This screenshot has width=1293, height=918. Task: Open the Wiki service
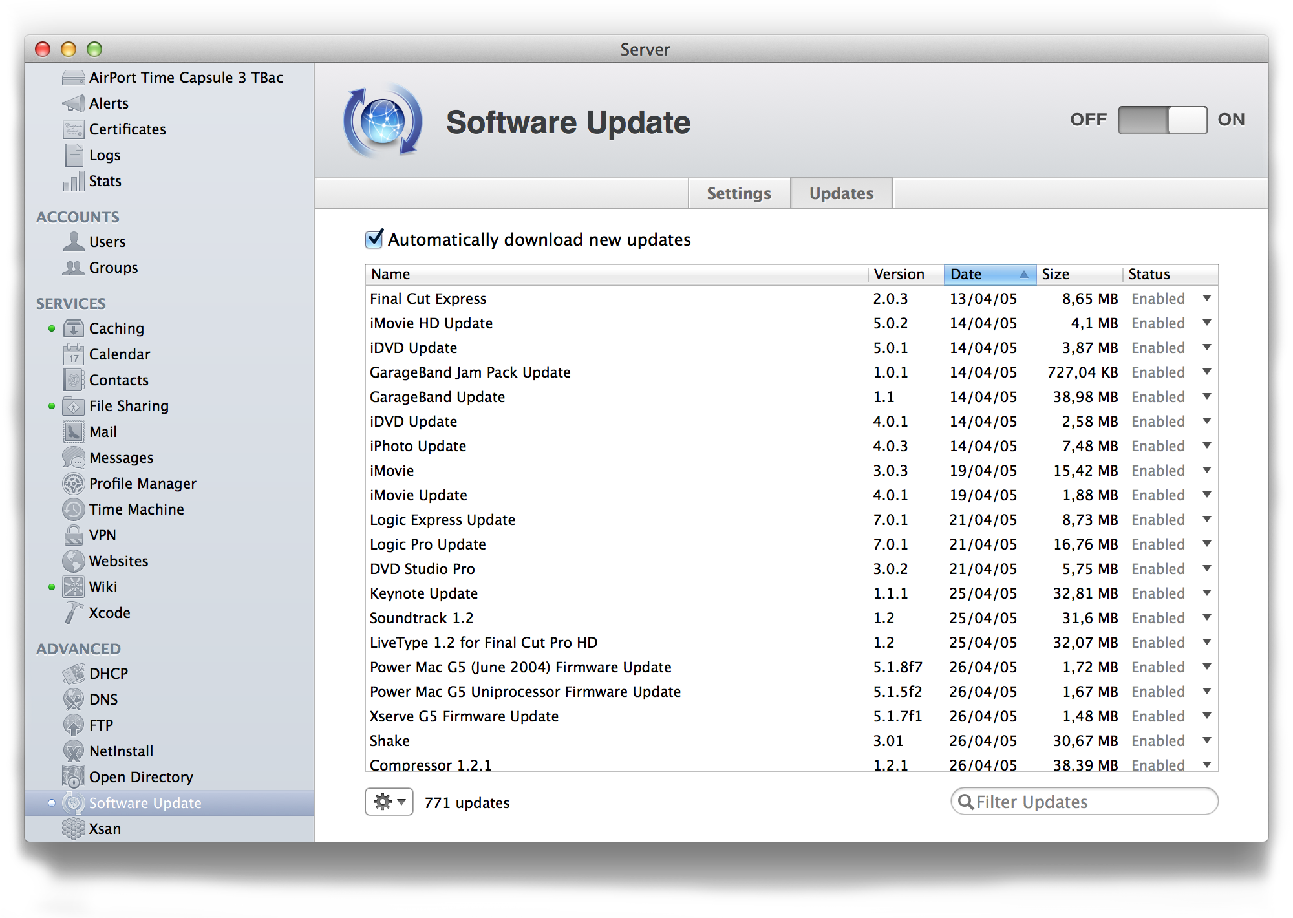(90, 587)
